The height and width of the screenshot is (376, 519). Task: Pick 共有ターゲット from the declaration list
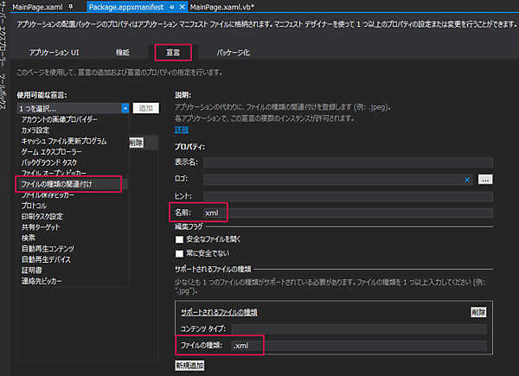click(x=43, y=226)
